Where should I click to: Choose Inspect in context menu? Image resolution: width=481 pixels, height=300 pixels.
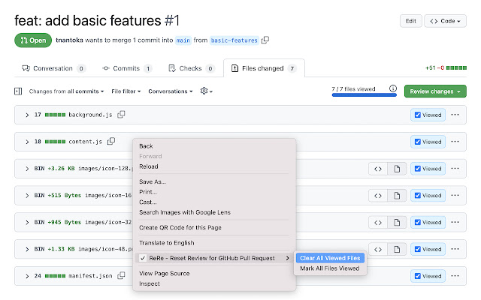pos(150,283)
